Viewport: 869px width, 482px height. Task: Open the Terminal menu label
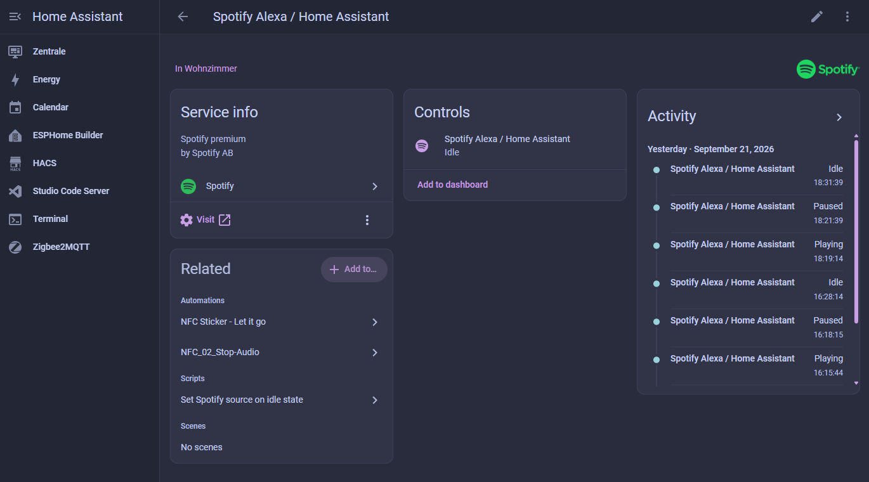[51, 219]
